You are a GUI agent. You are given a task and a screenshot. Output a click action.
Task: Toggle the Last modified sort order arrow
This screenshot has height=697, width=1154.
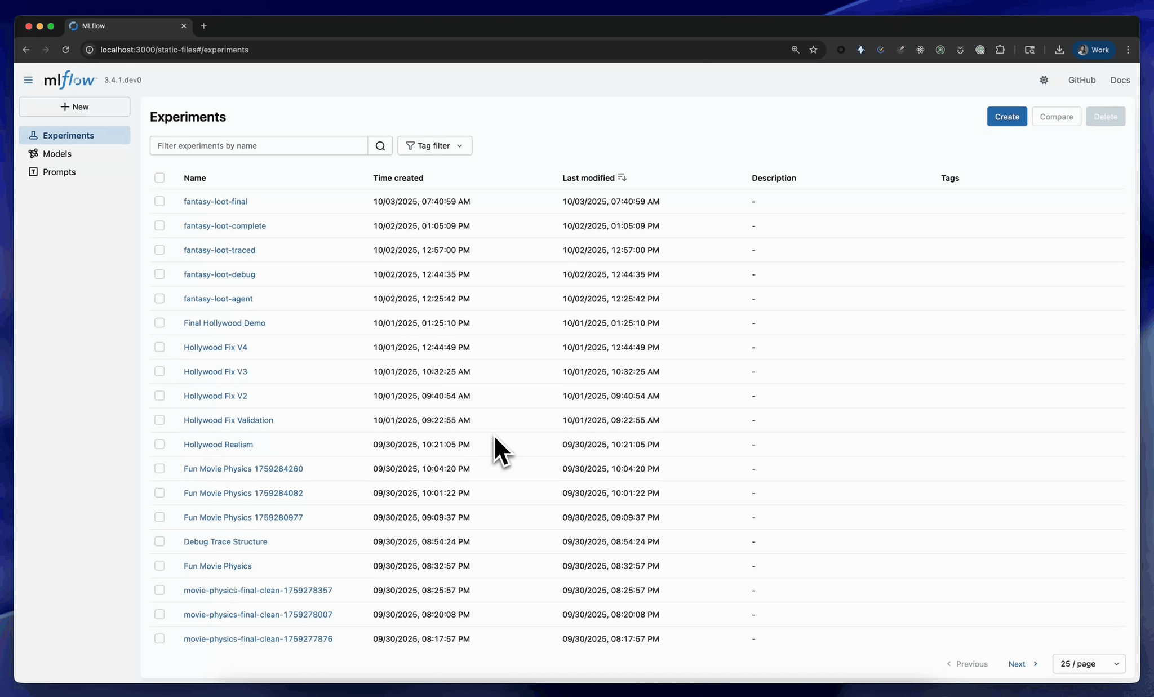(x=622, y=177)
